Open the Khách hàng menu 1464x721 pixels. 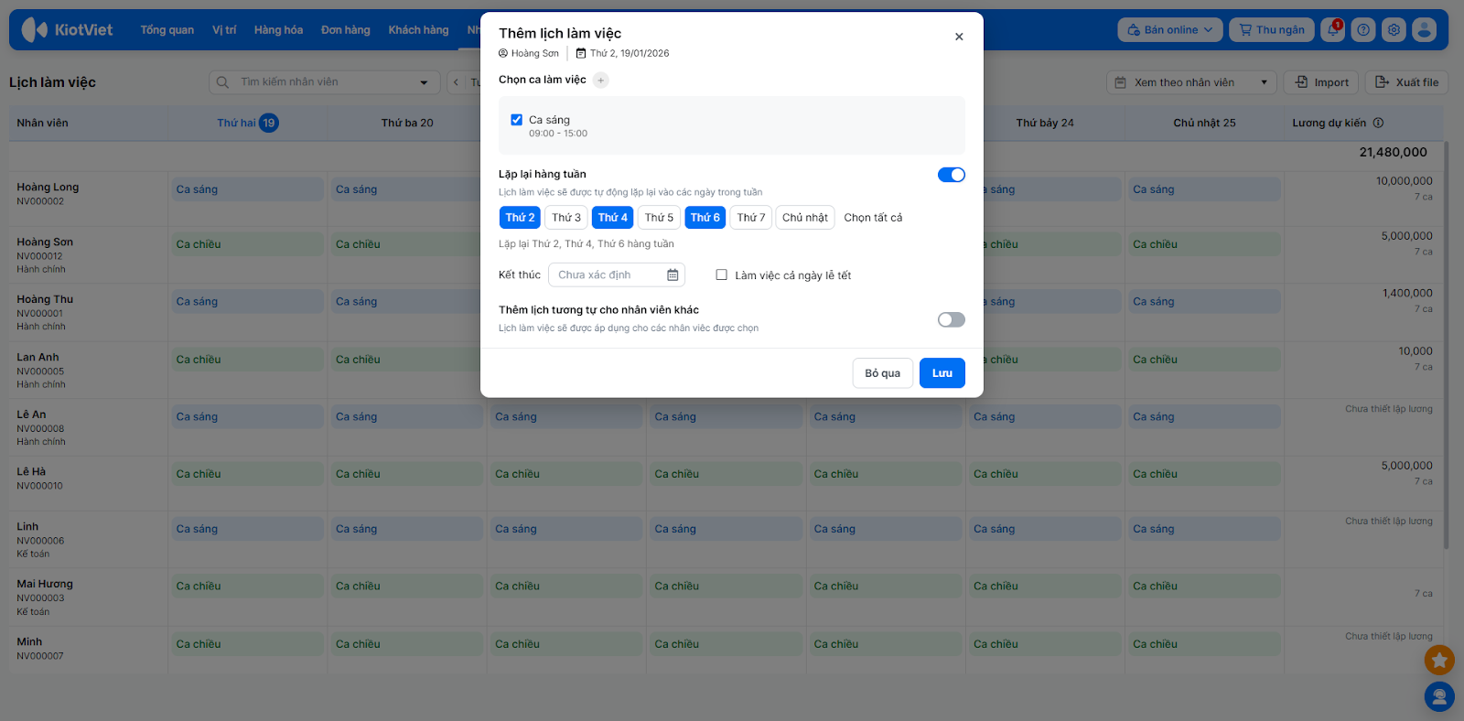pos(418,30)
